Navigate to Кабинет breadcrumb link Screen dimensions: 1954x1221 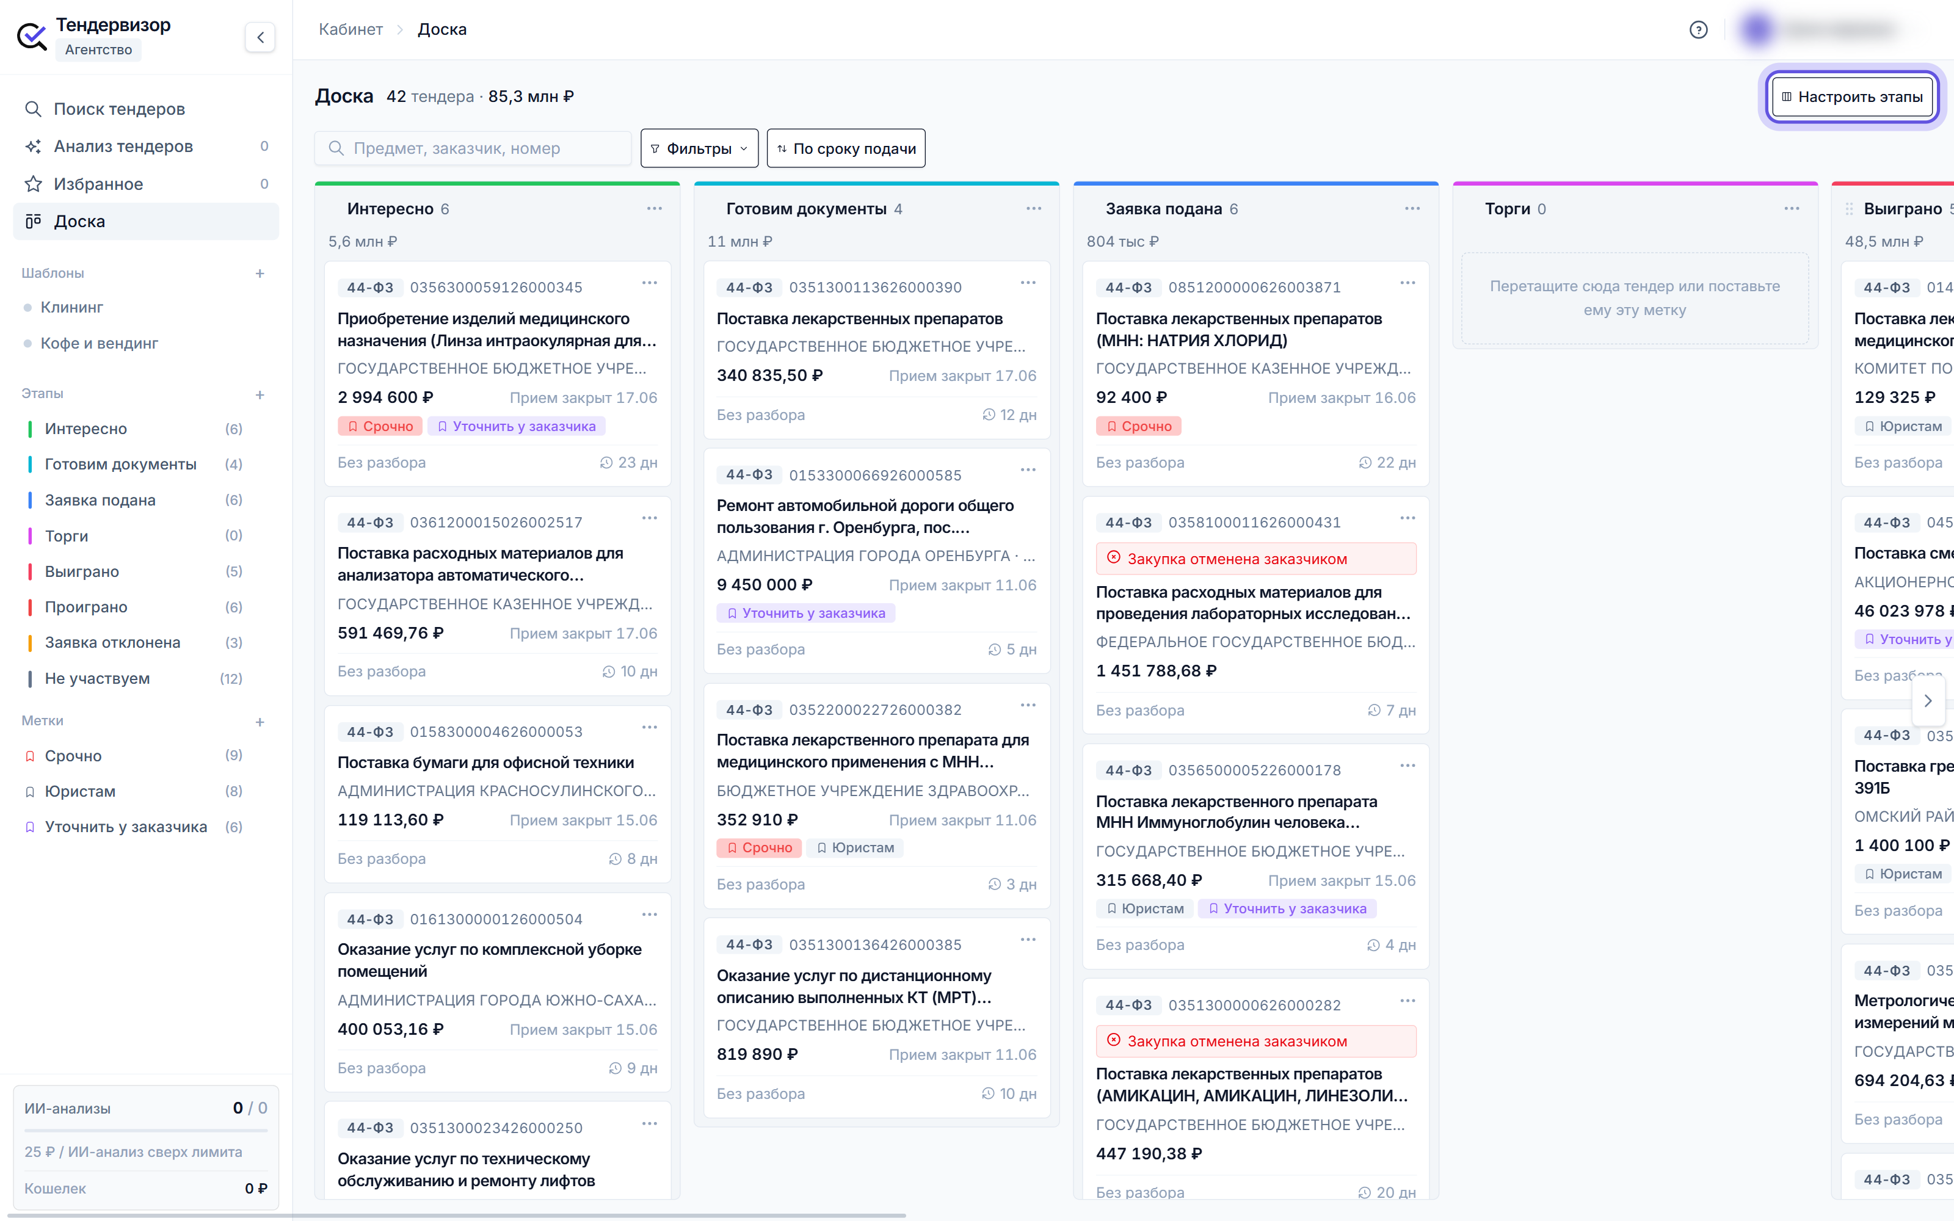pyautogui.click(x=350, y=30)
